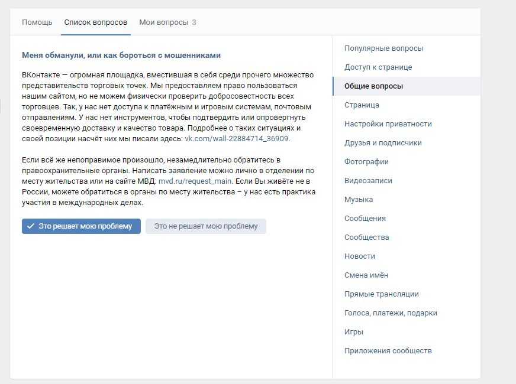Go to Настройки приватности category
516x384 pixels.
pyautogui.click(x=407, y=124)
